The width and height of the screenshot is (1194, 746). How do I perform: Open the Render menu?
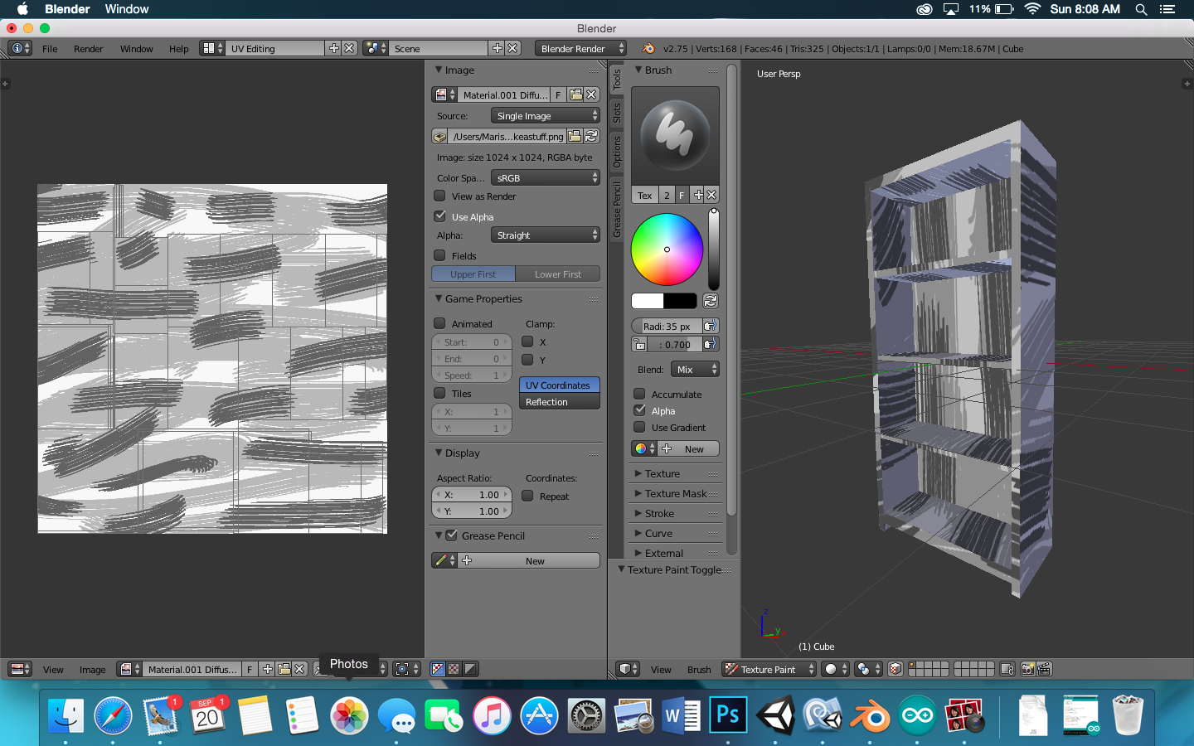tap(88, 49)
